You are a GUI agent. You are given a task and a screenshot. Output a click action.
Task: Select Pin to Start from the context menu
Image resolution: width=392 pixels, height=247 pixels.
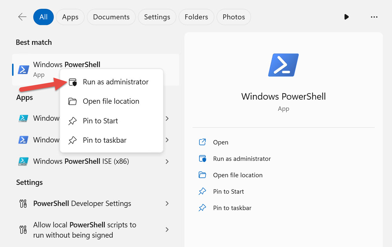point(100,121)
